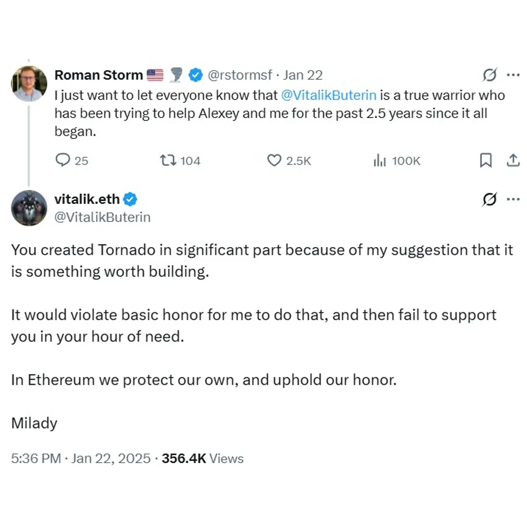
Task: Click the reply icon with 25 comments
Action: (x=62, y=161)
